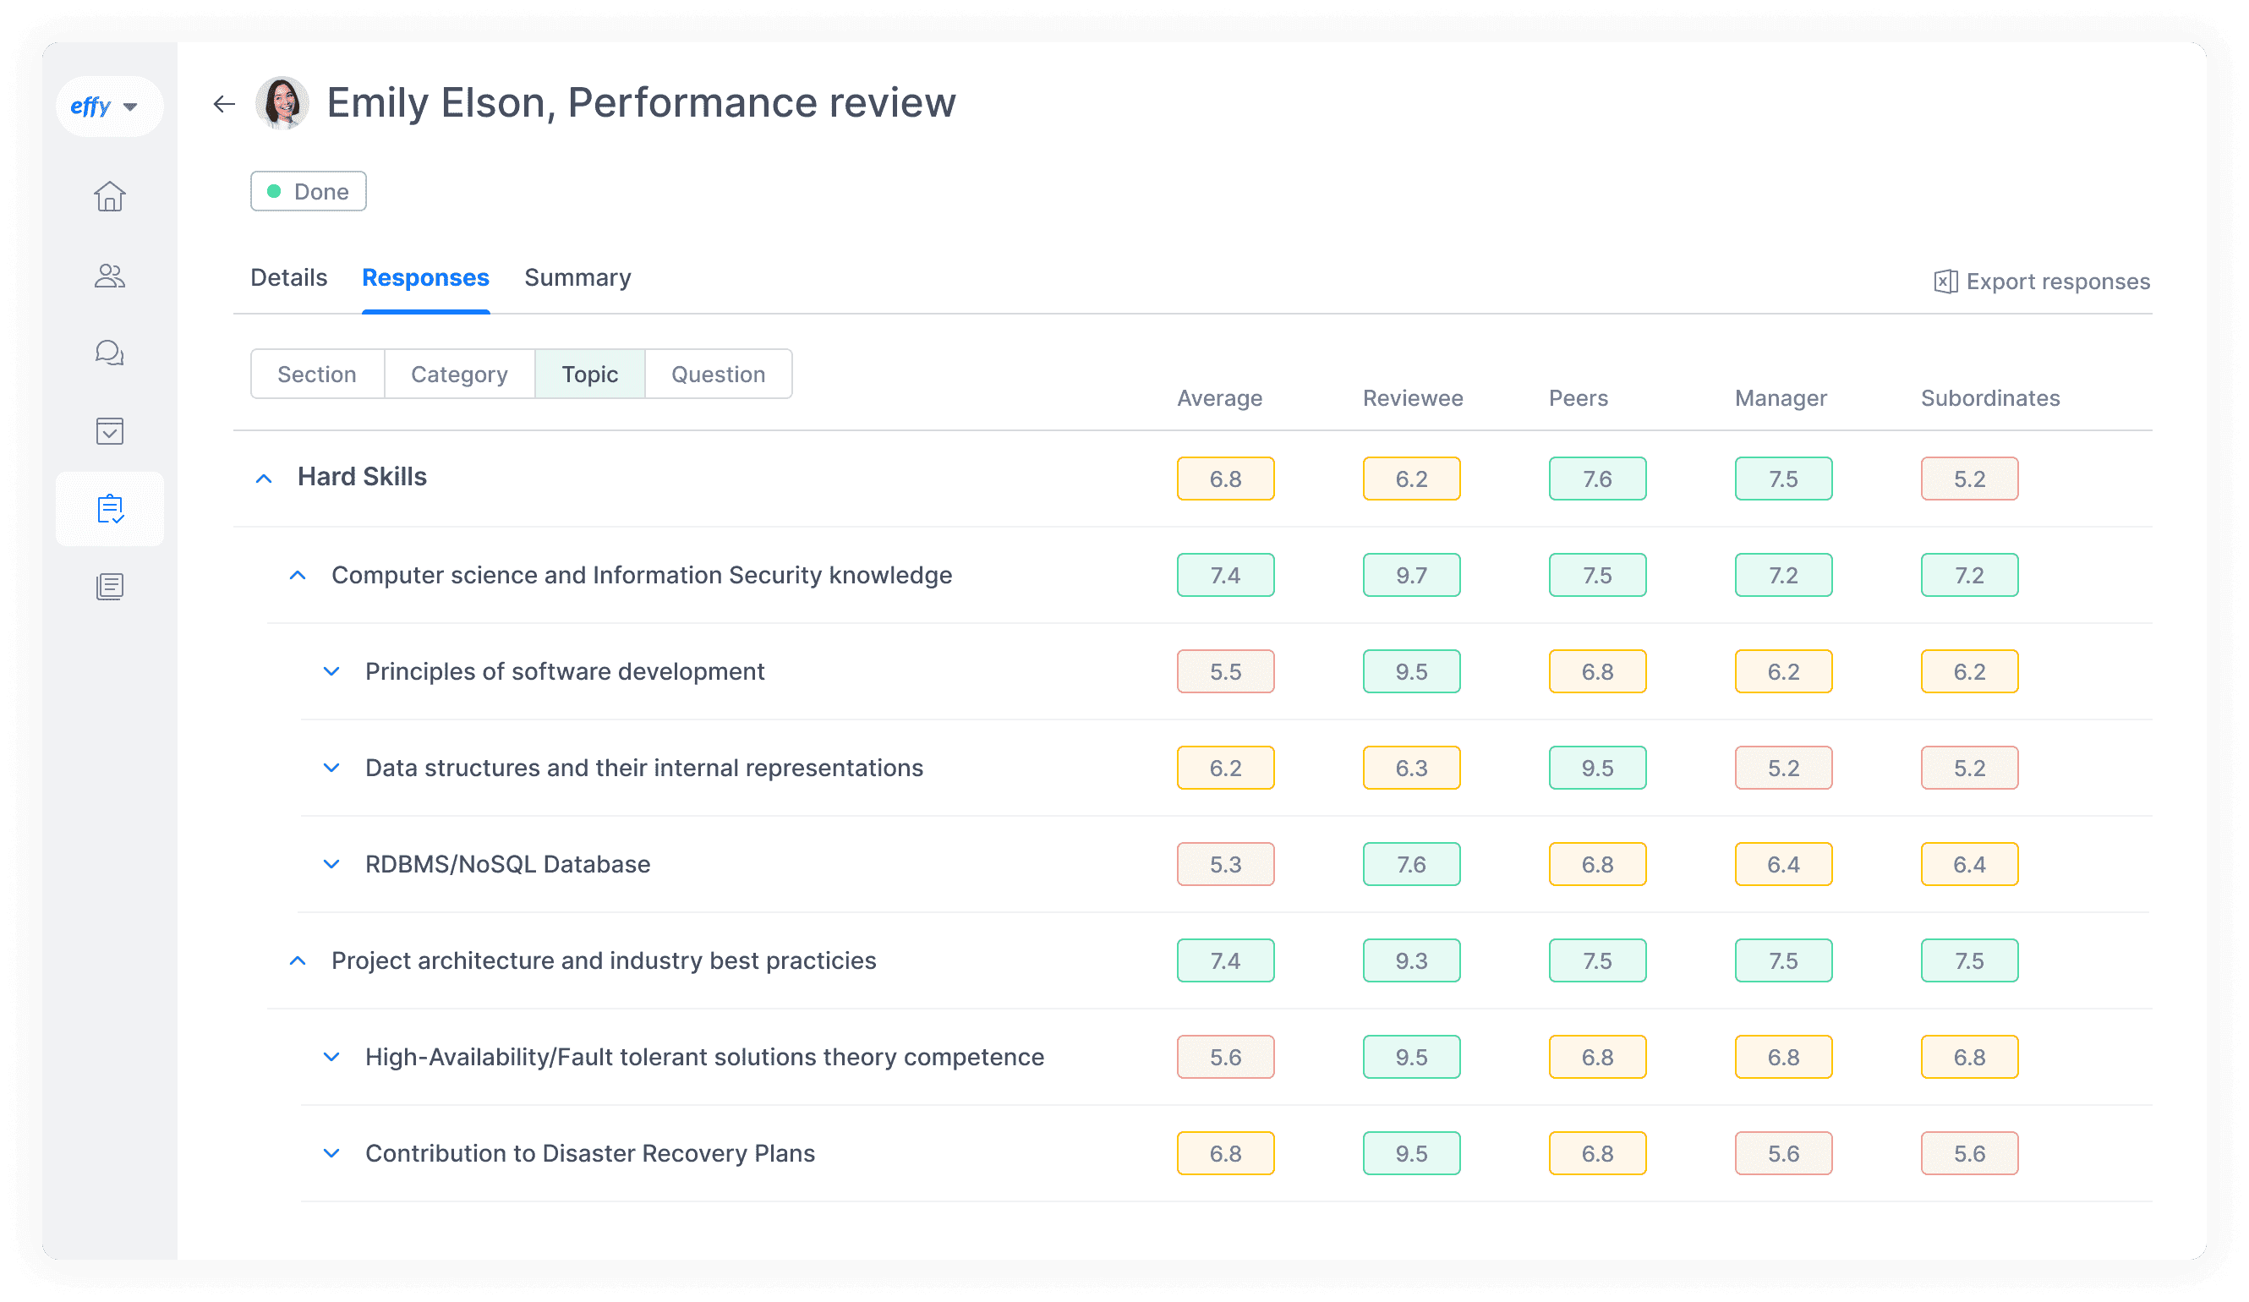Switch the view filter to Section

[x=317, y=373]
